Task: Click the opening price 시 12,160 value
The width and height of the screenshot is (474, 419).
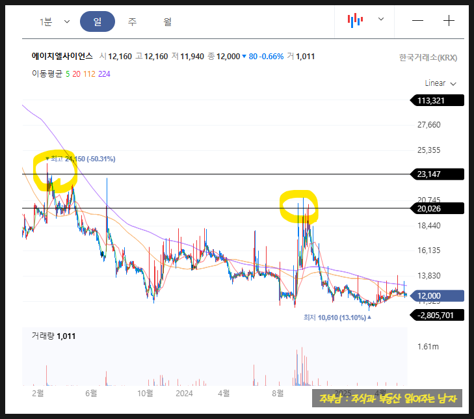Action: tap(116, 56)
